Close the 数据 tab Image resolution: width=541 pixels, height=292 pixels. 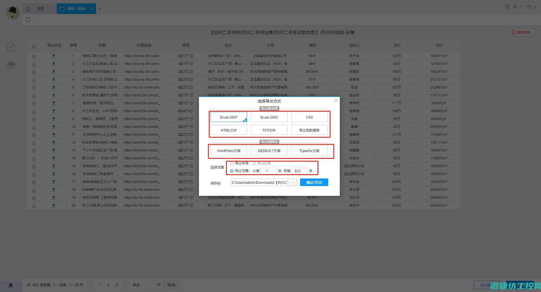(x=92, y=9)
